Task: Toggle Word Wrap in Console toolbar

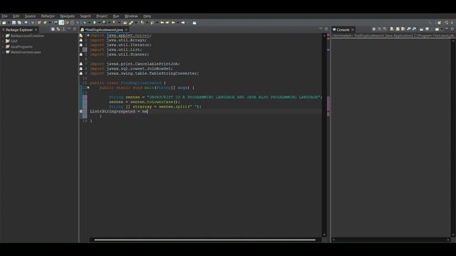Action: click(x=403, y=29)
